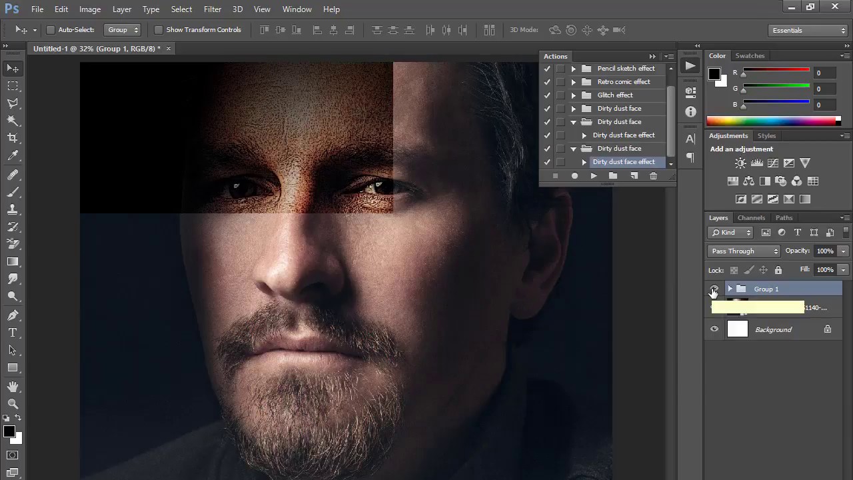This screenshot has height=480, width=853.
Task: Choose the Eyedropper tool
Action: tap(13, 156)
